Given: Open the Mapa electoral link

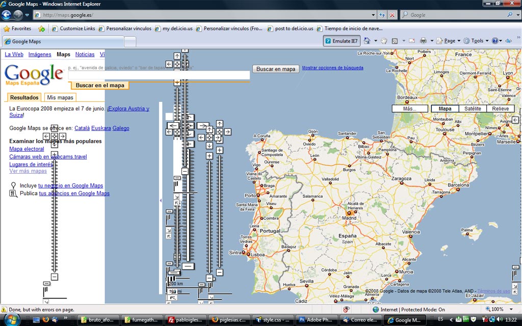Looking at the screenshot, I should [27, 149].
